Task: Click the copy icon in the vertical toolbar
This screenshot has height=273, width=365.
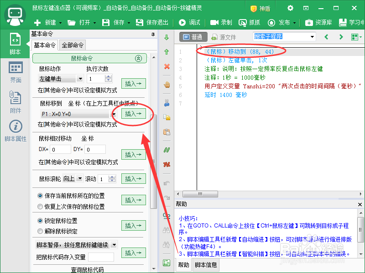Action: click(167, 117)
